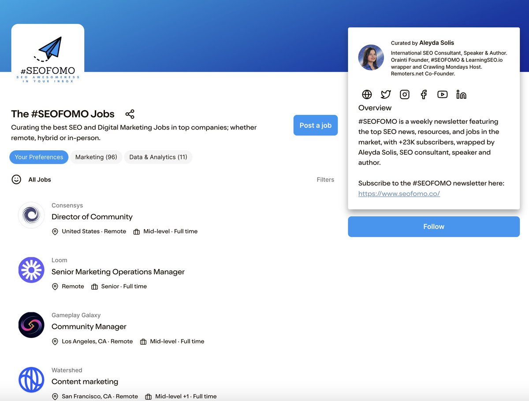The image size is (529, 401).
Task: Click briefcase icon in Community Manager row
Action: pos(143,342)
